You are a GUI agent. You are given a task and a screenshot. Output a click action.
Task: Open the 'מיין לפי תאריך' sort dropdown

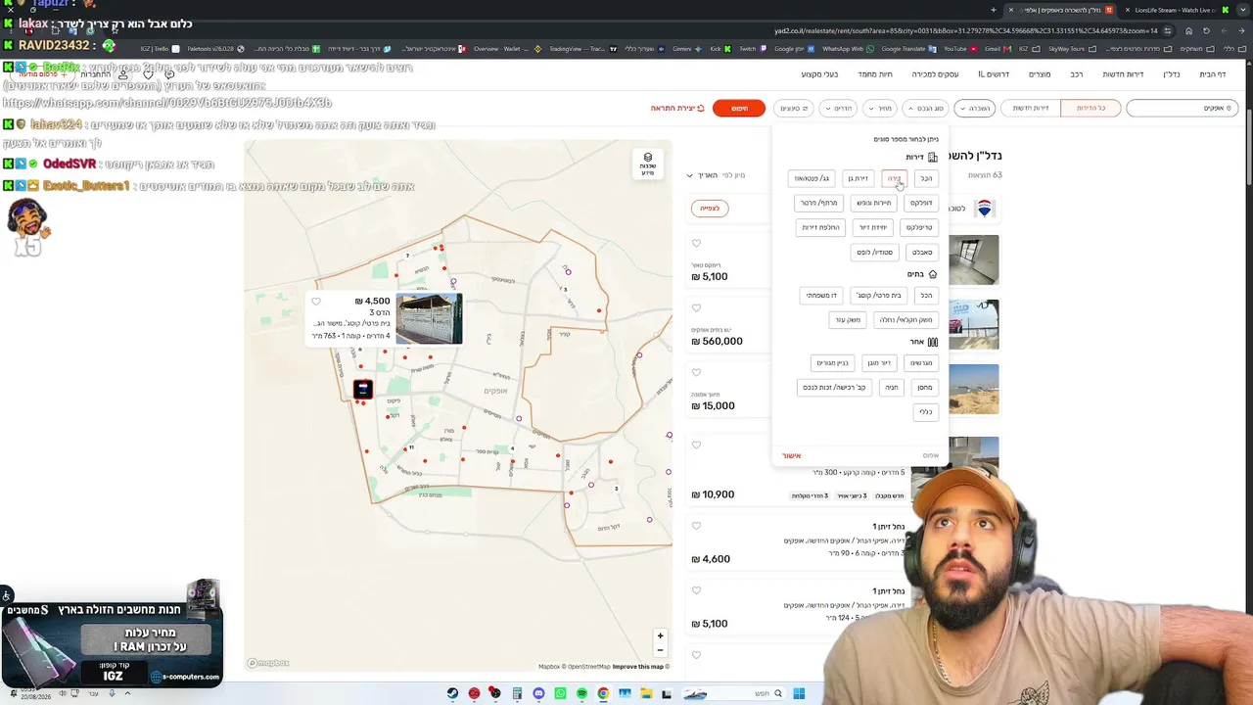tap(717, 175)
